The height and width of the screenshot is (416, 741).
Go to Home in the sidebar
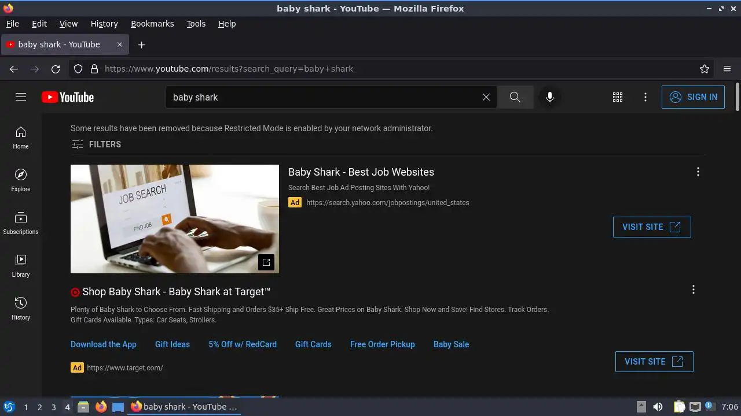pyautogui.click(x=21, y=138)
